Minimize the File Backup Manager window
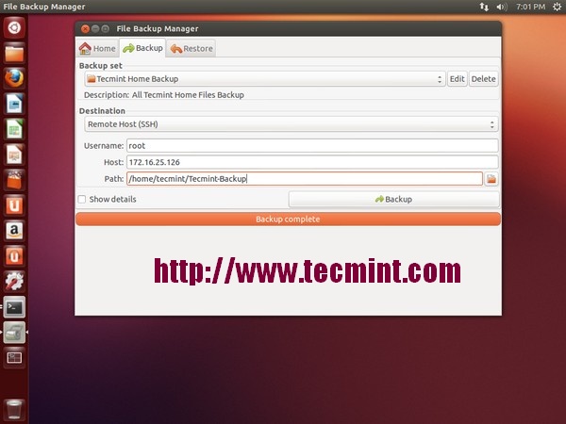The height and width of the screenshot is (424, 566). pyautogui.click(x=95, y=29)
